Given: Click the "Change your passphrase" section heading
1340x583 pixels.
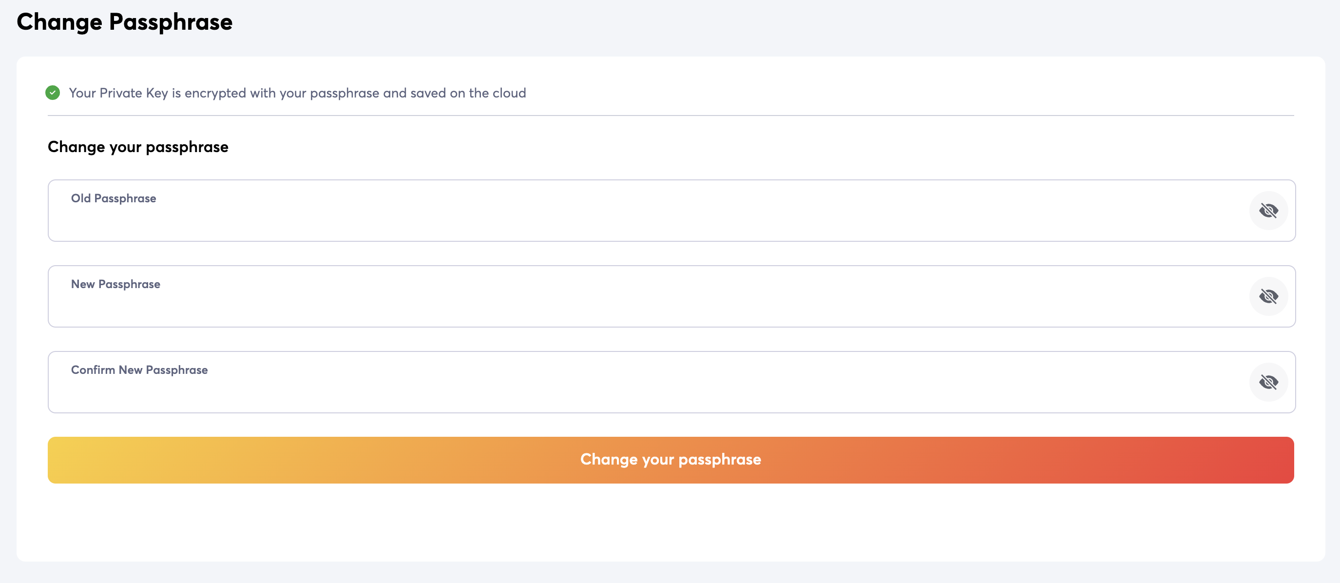Looking at the screenshot, I should [x=138, y=147].
